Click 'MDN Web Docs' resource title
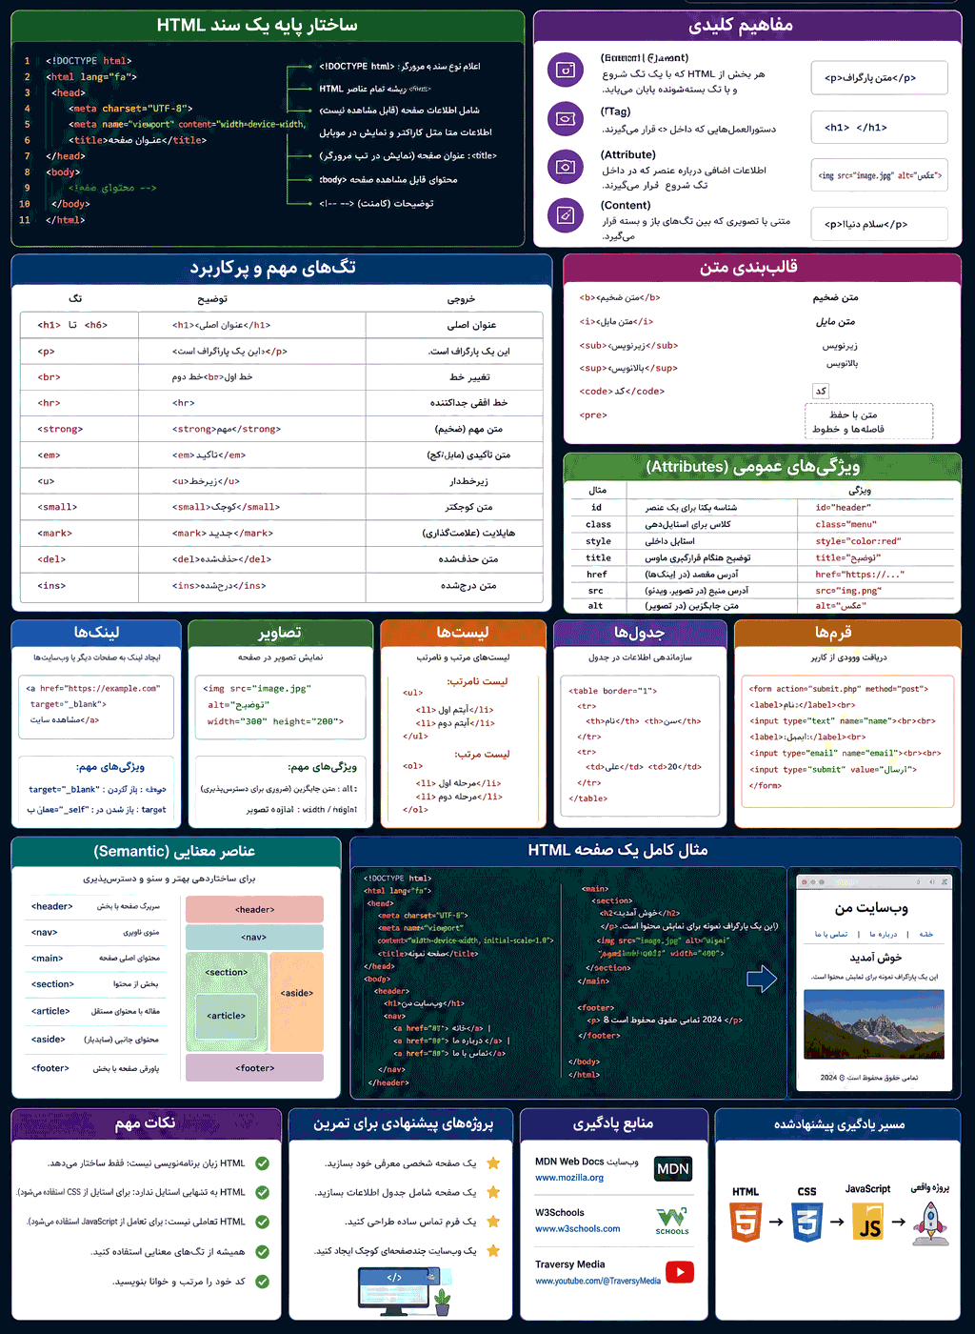 coord(569,1162)
